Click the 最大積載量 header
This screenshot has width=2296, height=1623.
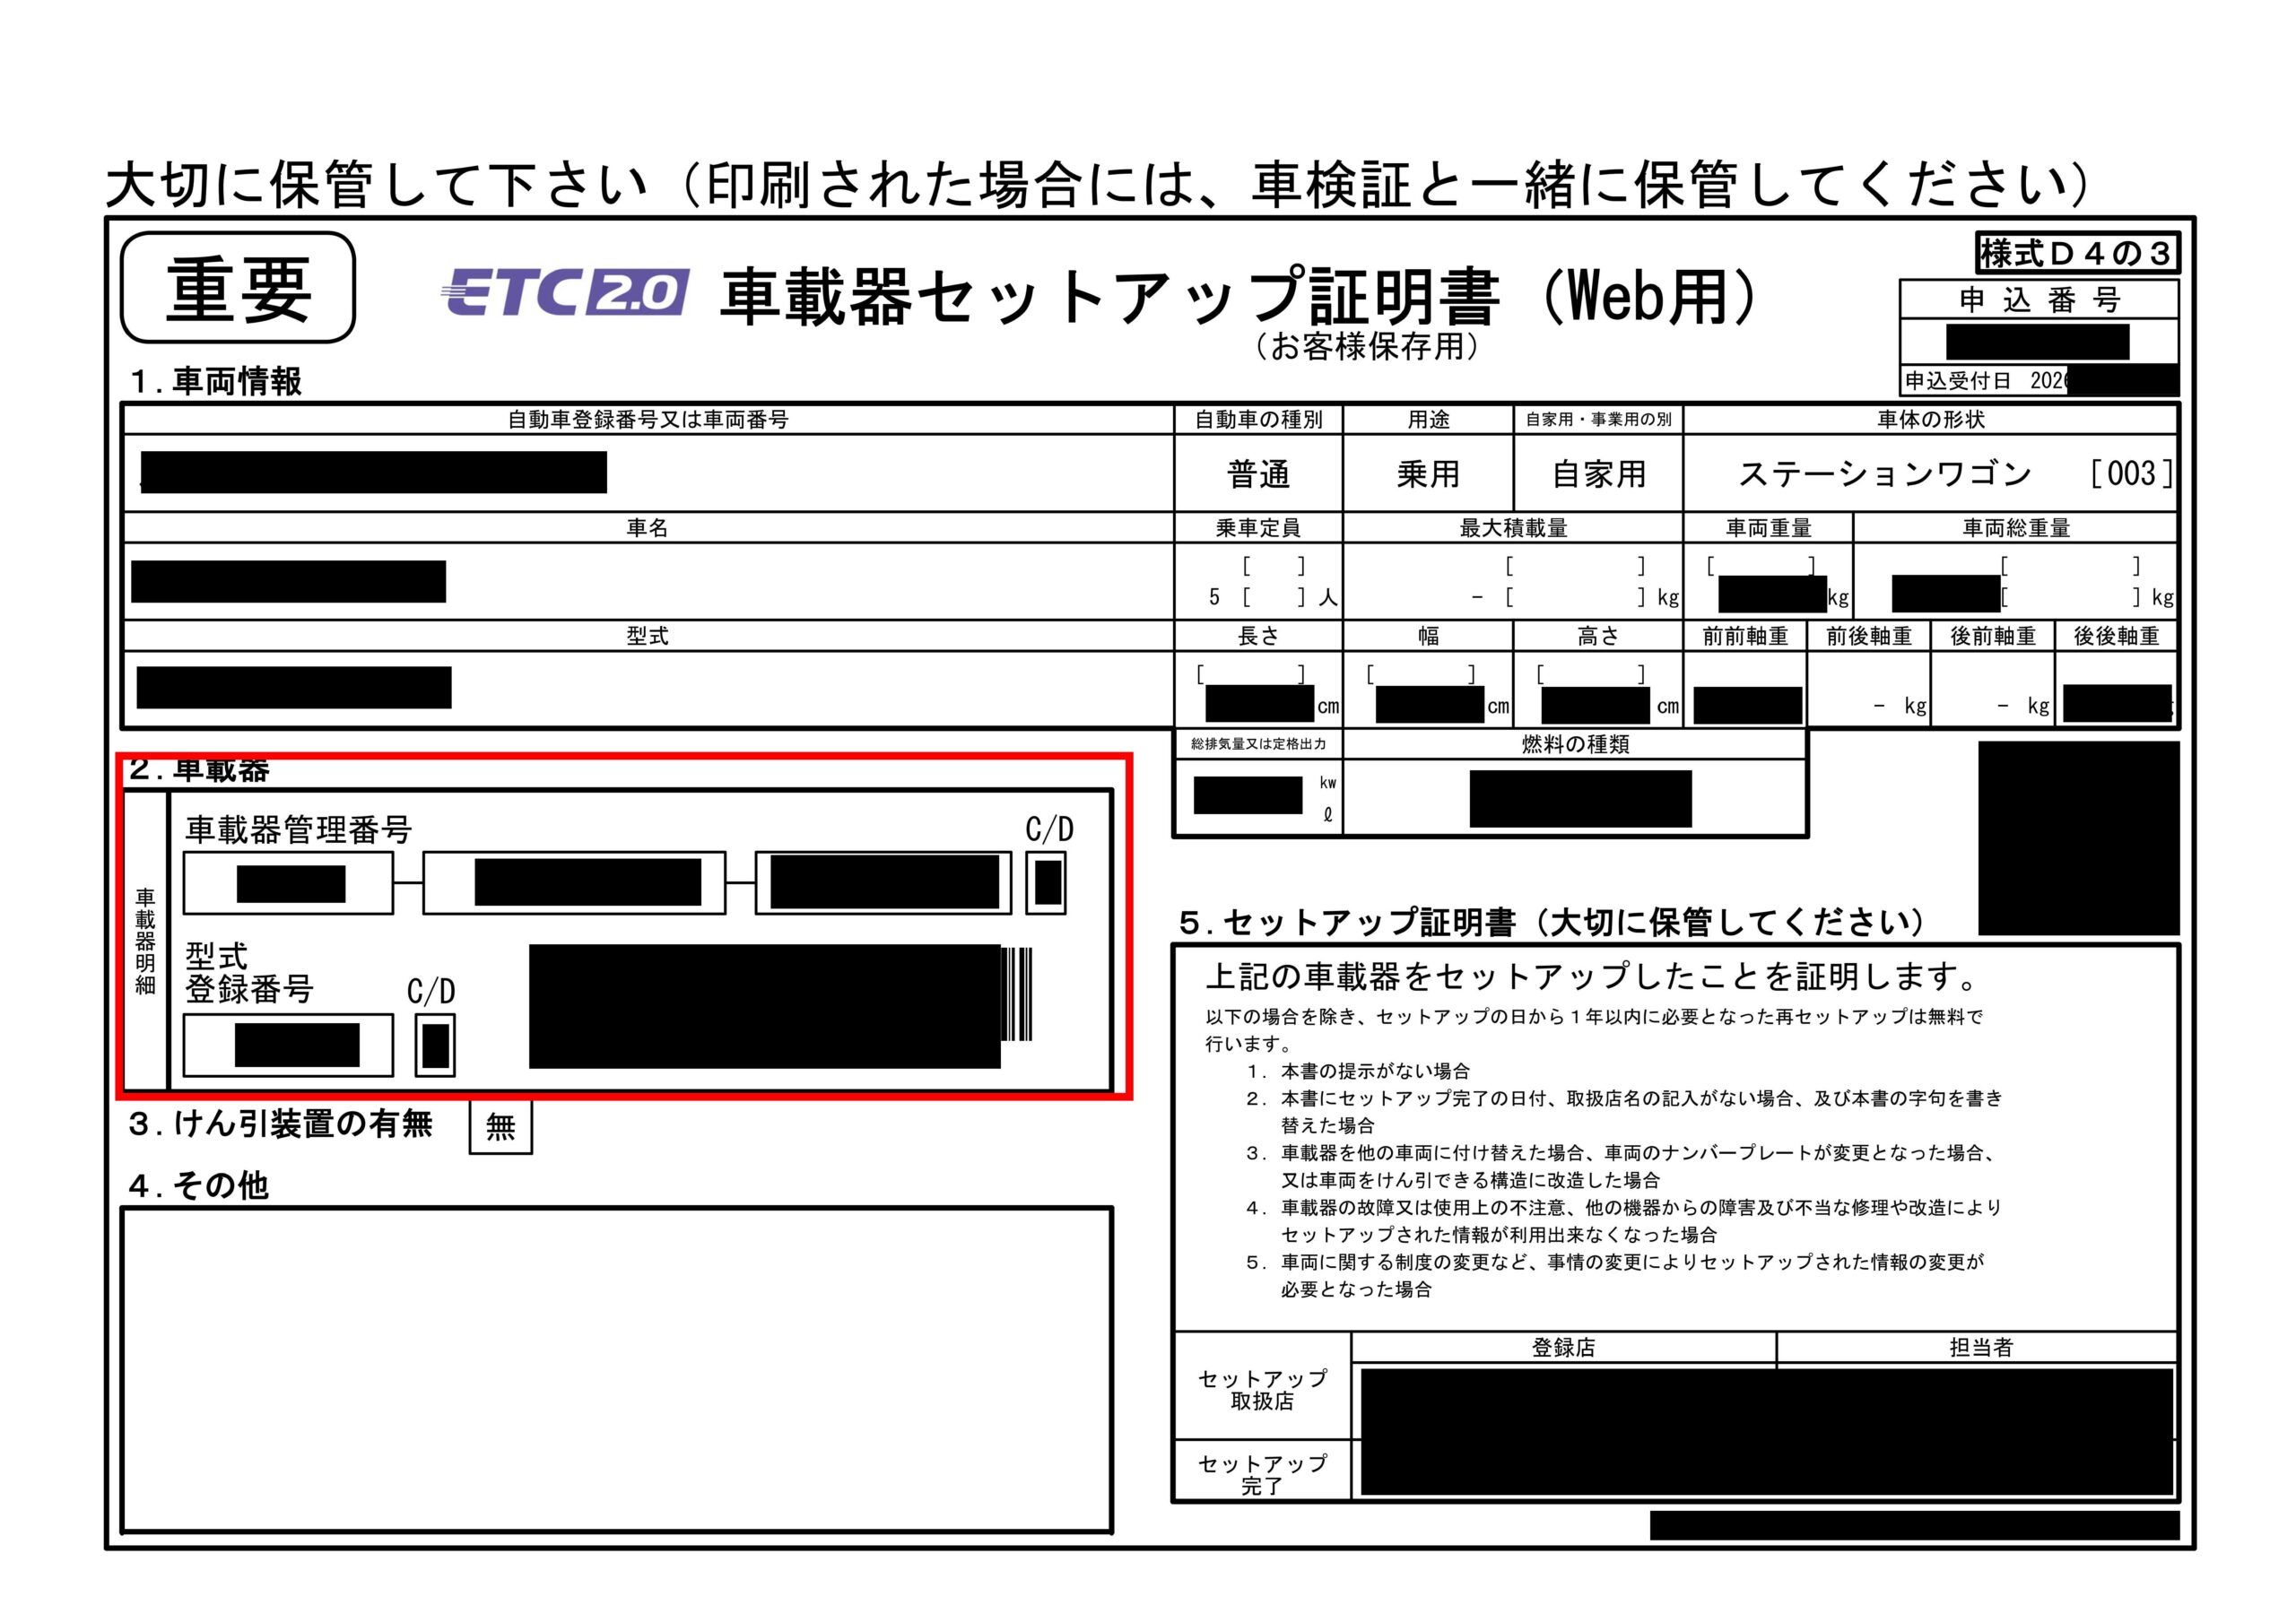pos(1513,528)
